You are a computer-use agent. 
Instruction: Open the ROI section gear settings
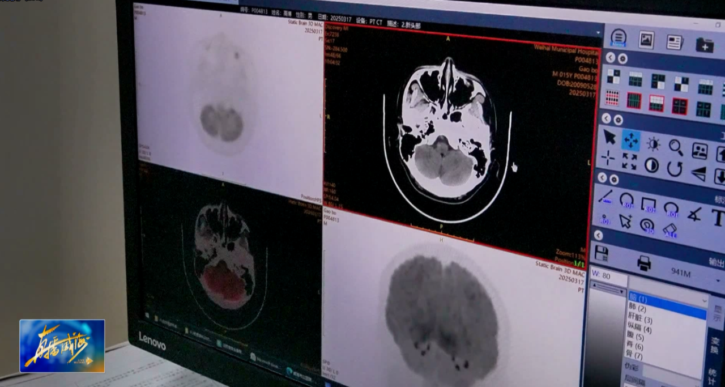coord(614,180)
